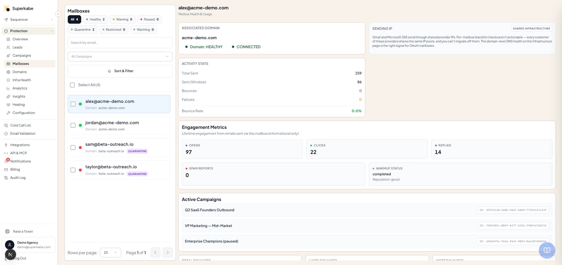562x265 pixels.
Task: Filter mailboxes by Restricted status
Action: 114,30
